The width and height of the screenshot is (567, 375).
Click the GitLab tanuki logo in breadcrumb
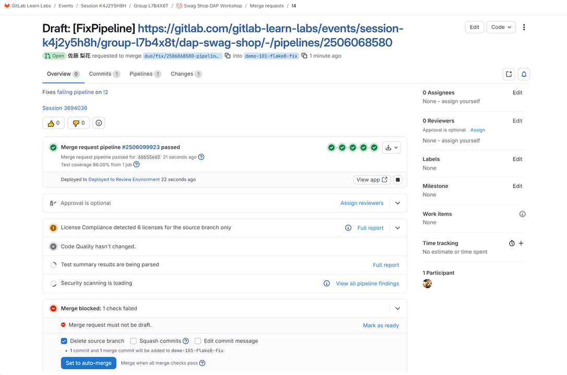7,6
